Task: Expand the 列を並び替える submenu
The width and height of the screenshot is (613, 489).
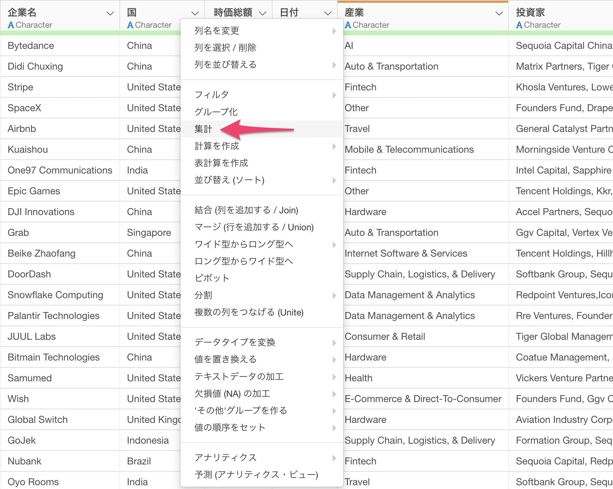Action: [x=262, y=65]
